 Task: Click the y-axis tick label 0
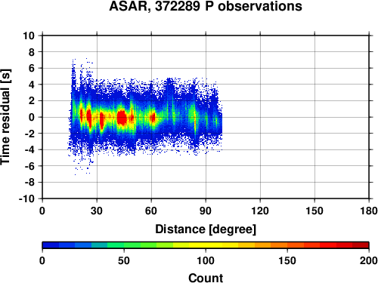[32, 117]
